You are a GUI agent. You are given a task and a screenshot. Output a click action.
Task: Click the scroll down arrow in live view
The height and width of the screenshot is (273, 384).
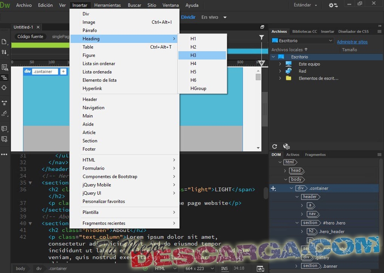pyautogui.click(x=258, y=148)
